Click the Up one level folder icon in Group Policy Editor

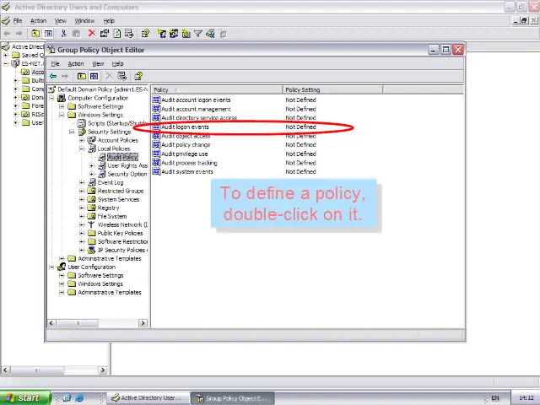click(82, 76)
